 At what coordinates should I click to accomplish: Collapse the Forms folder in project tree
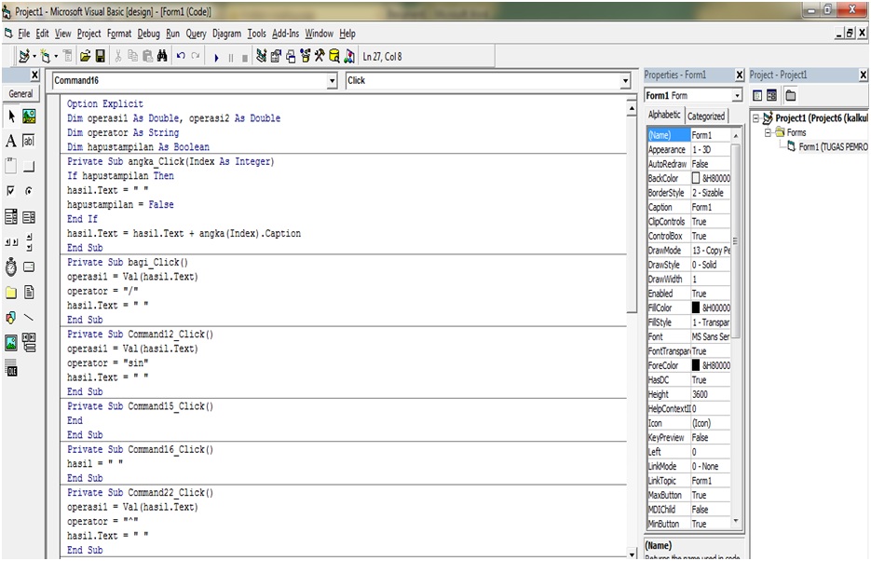coord(769,132)
